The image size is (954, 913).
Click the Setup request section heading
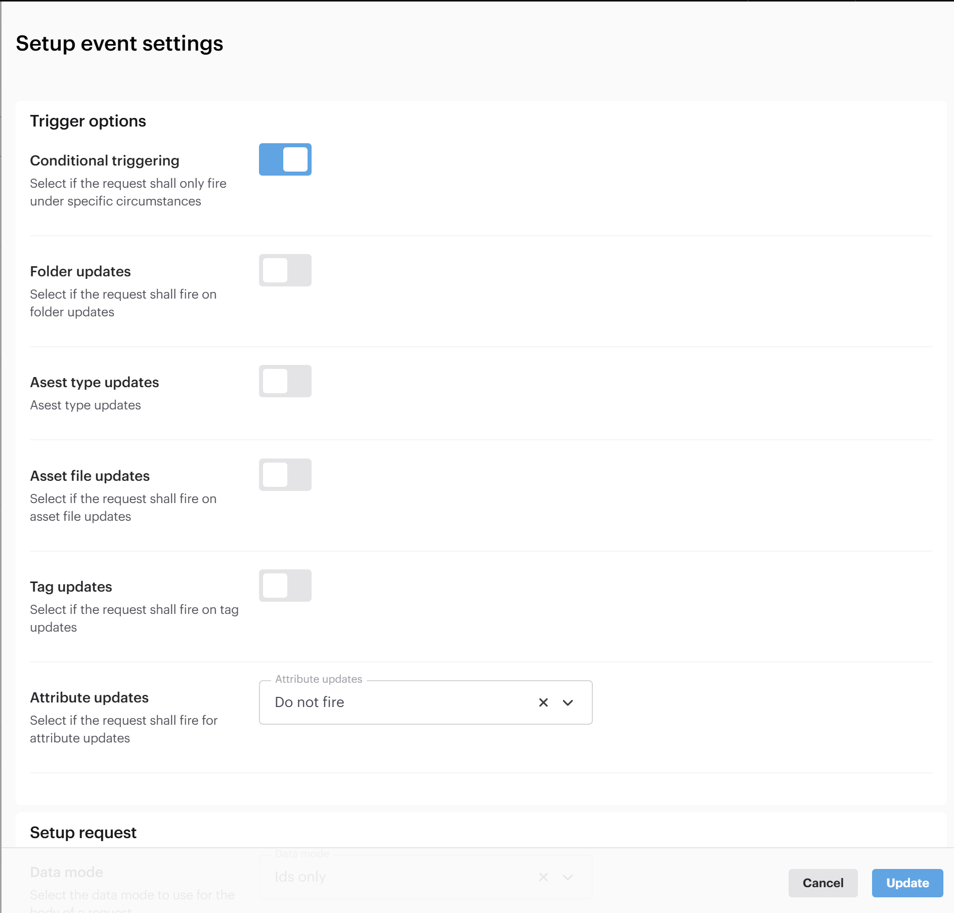point(83,833)
